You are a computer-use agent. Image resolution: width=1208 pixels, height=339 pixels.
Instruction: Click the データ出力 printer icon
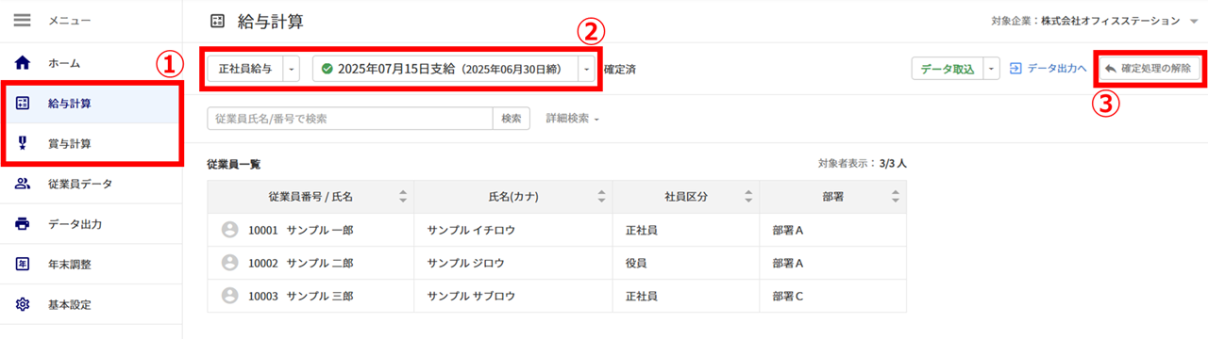tap(23, 224)
